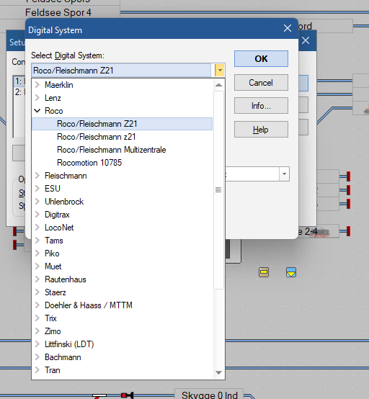Screen dimensions: 369x399
Task: Expand the Lenz tree node
Action: 37,98
